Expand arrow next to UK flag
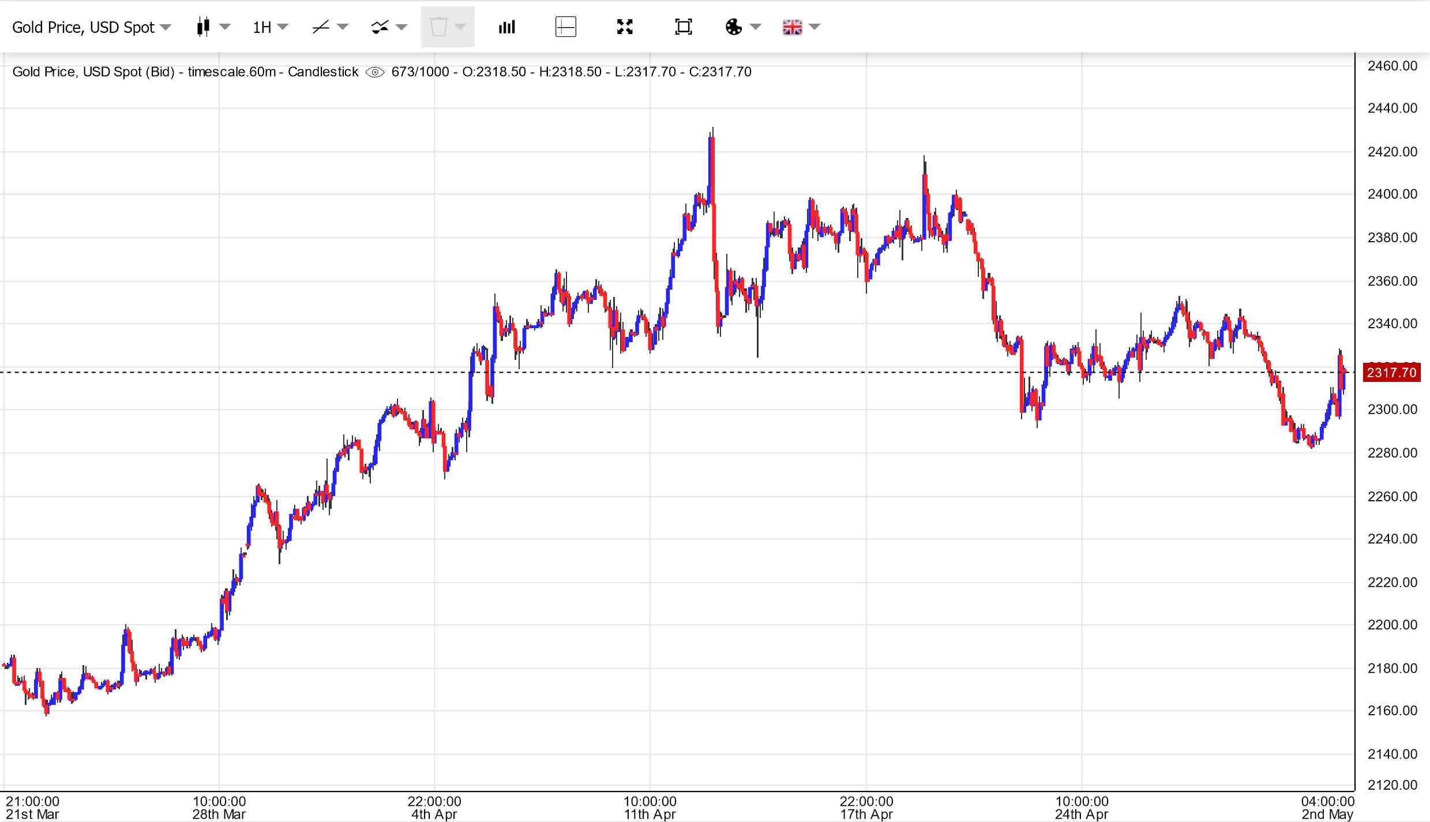Viewport: 1430px width, 822px height. [815, 27]
